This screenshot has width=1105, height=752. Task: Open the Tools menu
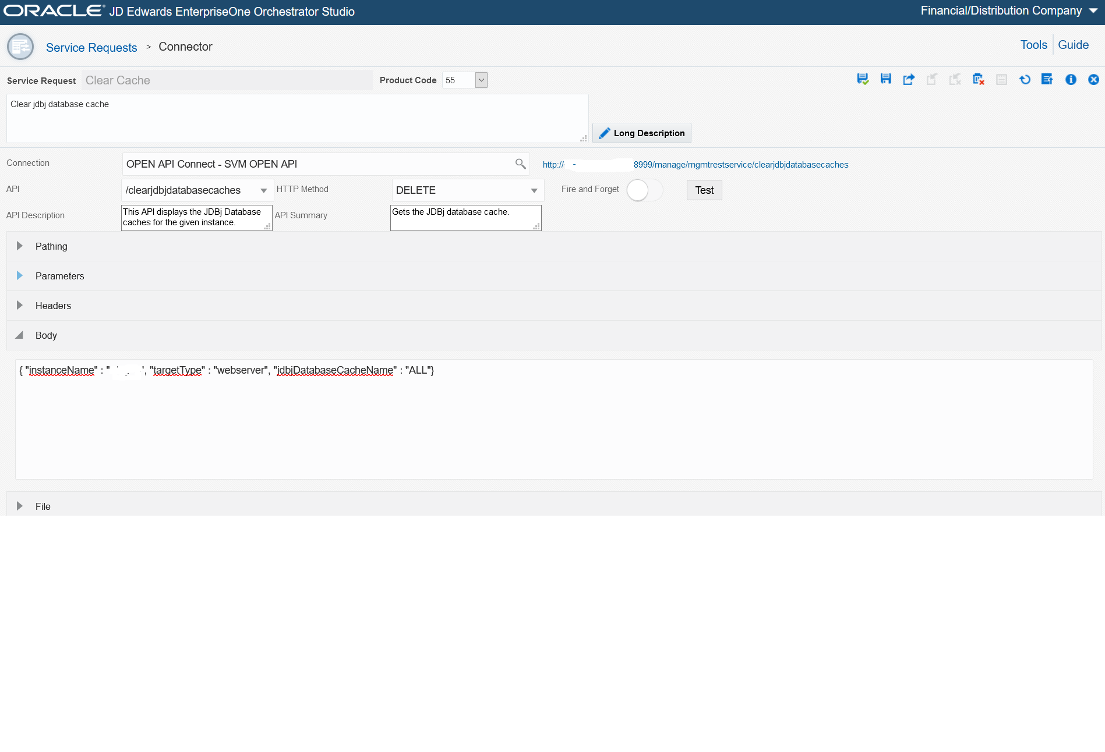[x=1034, y=45]
